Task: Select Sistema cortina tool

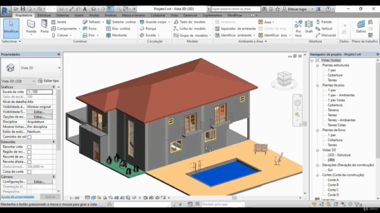Action: tap(121, 22)
